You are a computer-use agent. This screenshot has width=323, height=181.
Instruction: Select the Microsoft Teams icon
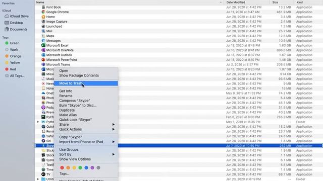tap(43, 64)
